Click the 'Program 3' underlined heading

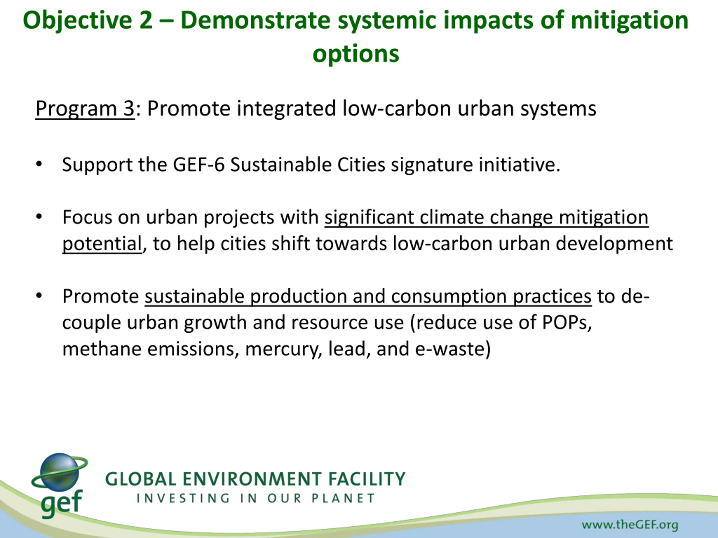tap(85, 108)
